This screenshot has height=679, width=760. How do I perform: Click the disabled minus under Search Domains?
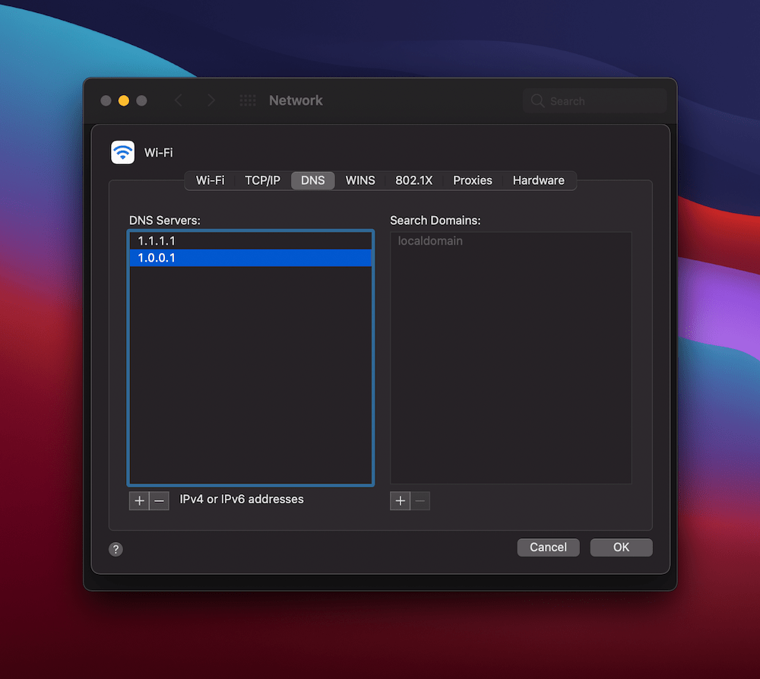[420, 500]
